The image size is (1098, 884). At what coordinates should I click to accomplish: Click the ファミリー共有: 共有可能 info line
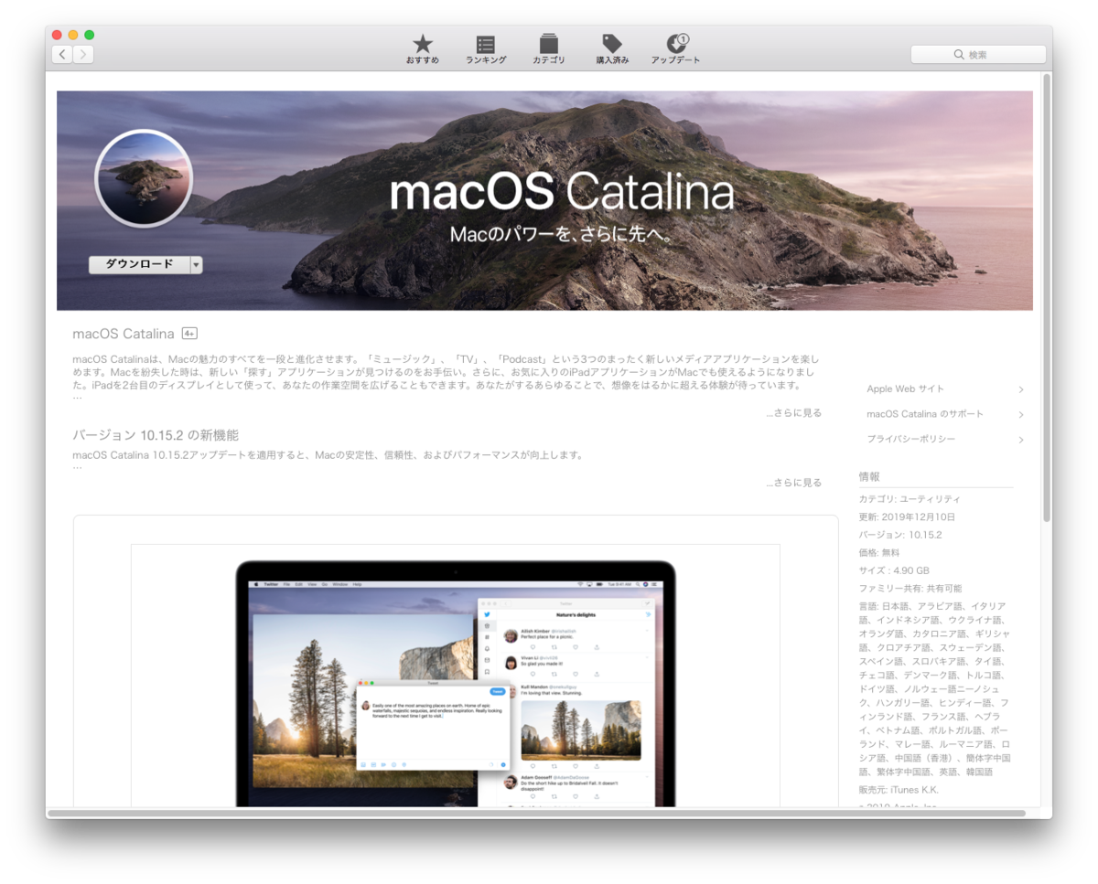910,589
